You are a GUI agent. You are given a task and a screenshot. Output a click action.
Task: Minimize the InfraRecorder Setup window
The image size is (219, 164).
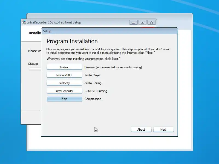(133, 22)
